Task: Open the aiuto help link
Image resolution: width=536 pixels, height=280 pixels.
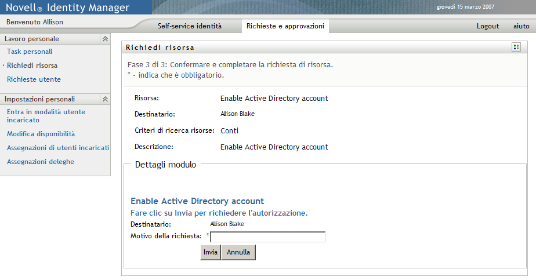Action: 521,26
